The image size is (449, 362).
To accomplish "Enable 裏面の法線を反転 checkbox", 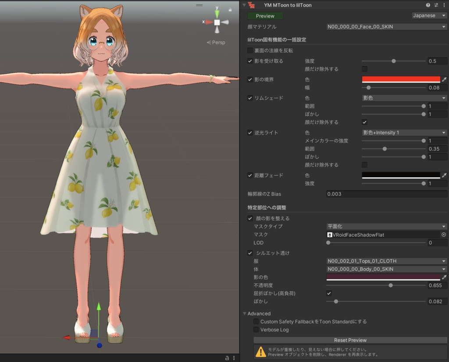I will click(250, 51).
